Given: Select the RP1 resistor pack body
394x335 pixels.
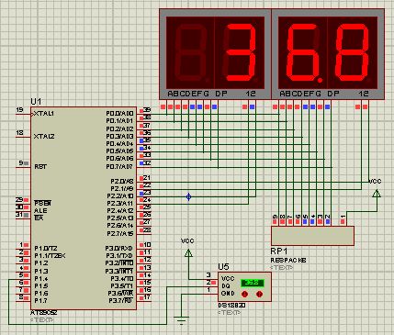Looking at the screenshot, I should coord(312,236).
